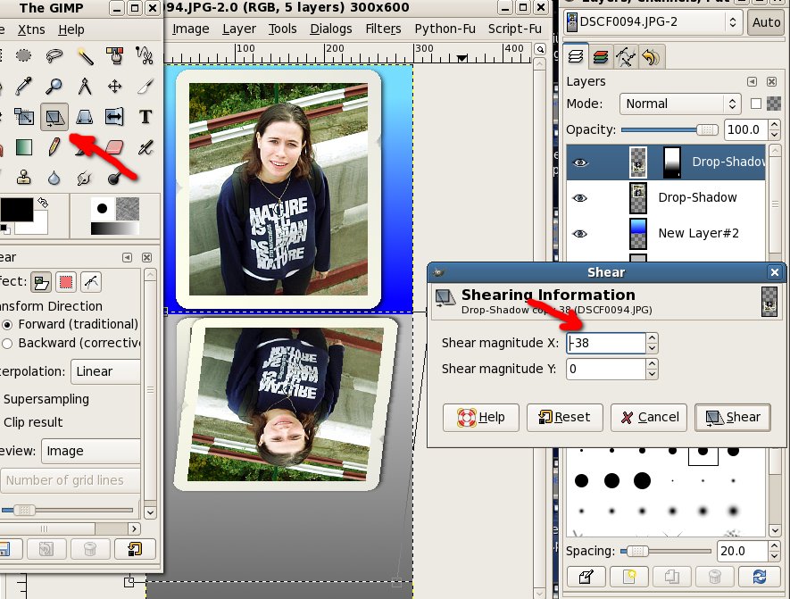790x599 pixels.
Task: Open the Preview Image dropdown
Action: (91, 451)
